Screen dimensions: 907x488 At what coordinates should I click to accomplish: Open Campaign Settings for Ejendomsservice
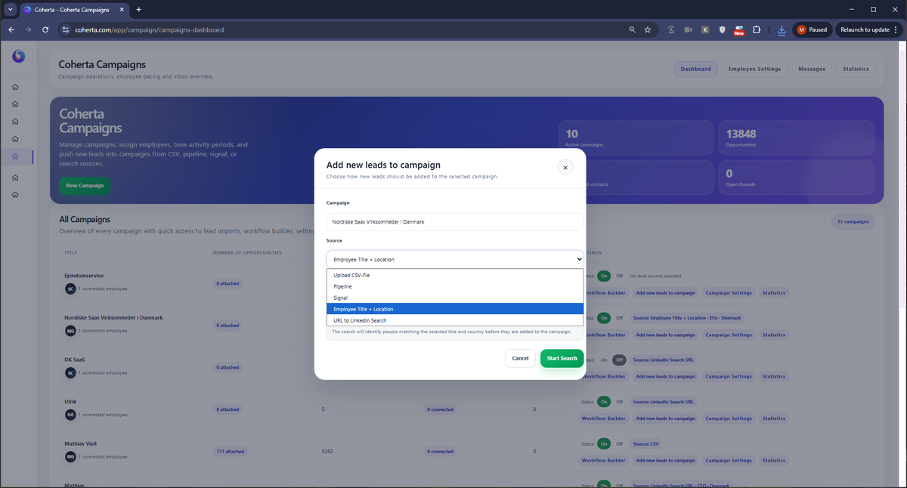(729, 293)
